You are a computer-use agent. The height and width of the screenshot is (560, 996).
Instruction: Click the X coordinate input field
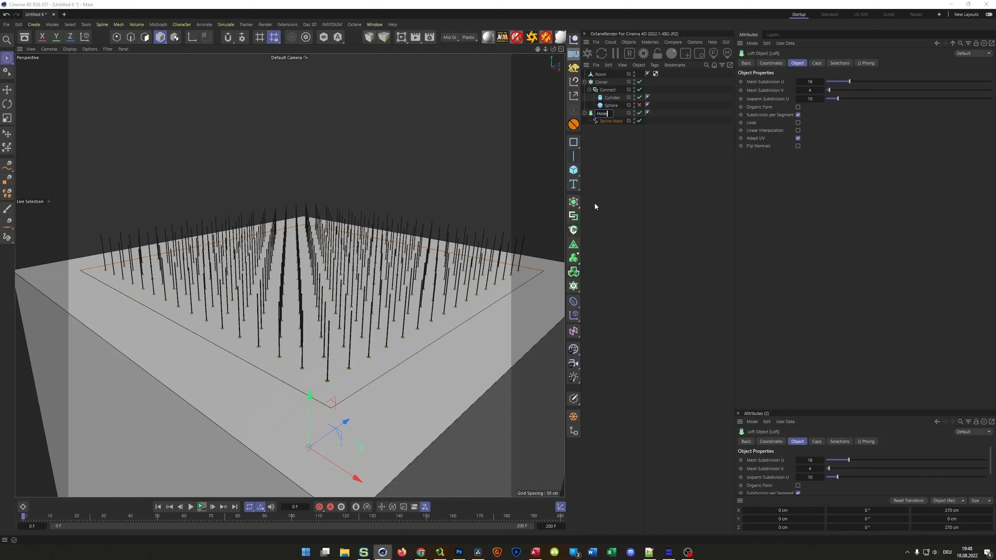(782, 510)
